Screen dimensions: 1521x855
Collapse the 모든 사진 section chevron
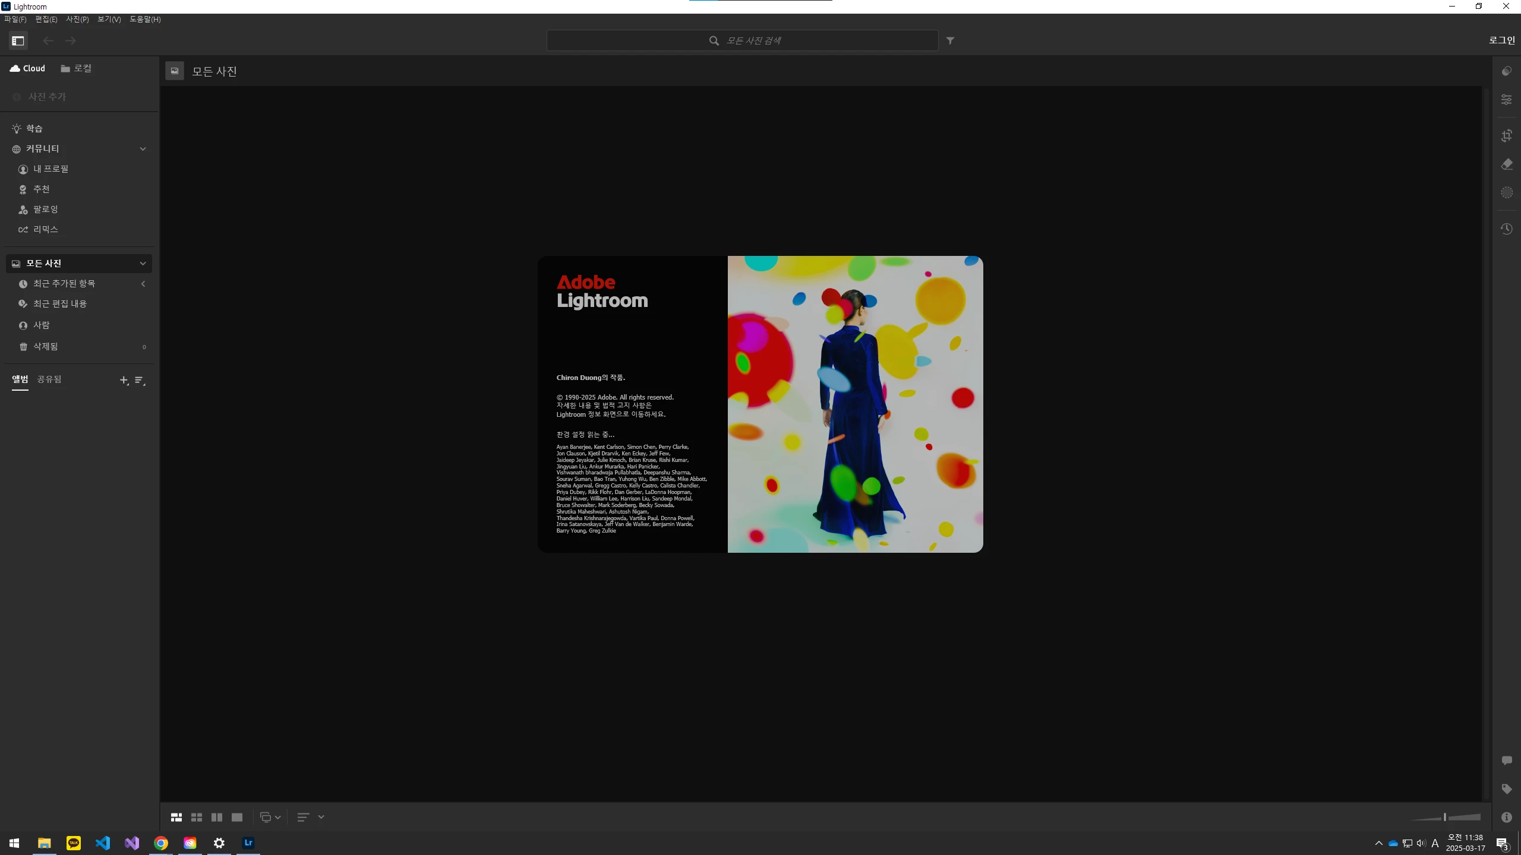coord(143,264)
